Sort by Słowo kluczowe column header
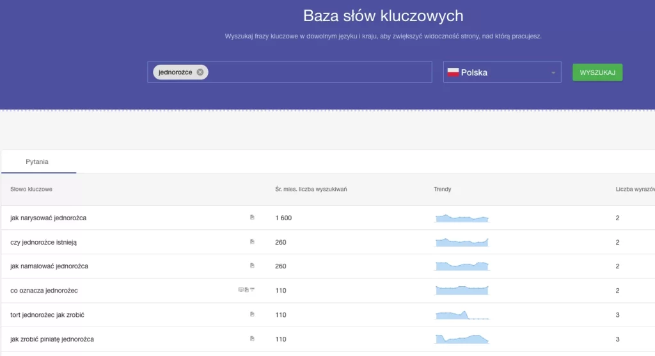Screen dimensions: 655x356 [31, 189]
